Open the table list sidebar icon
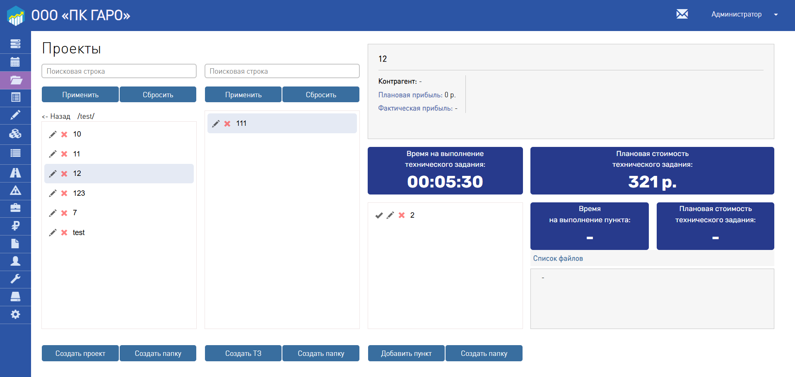Viewport: 795px width, 377px height. [15, 97]
